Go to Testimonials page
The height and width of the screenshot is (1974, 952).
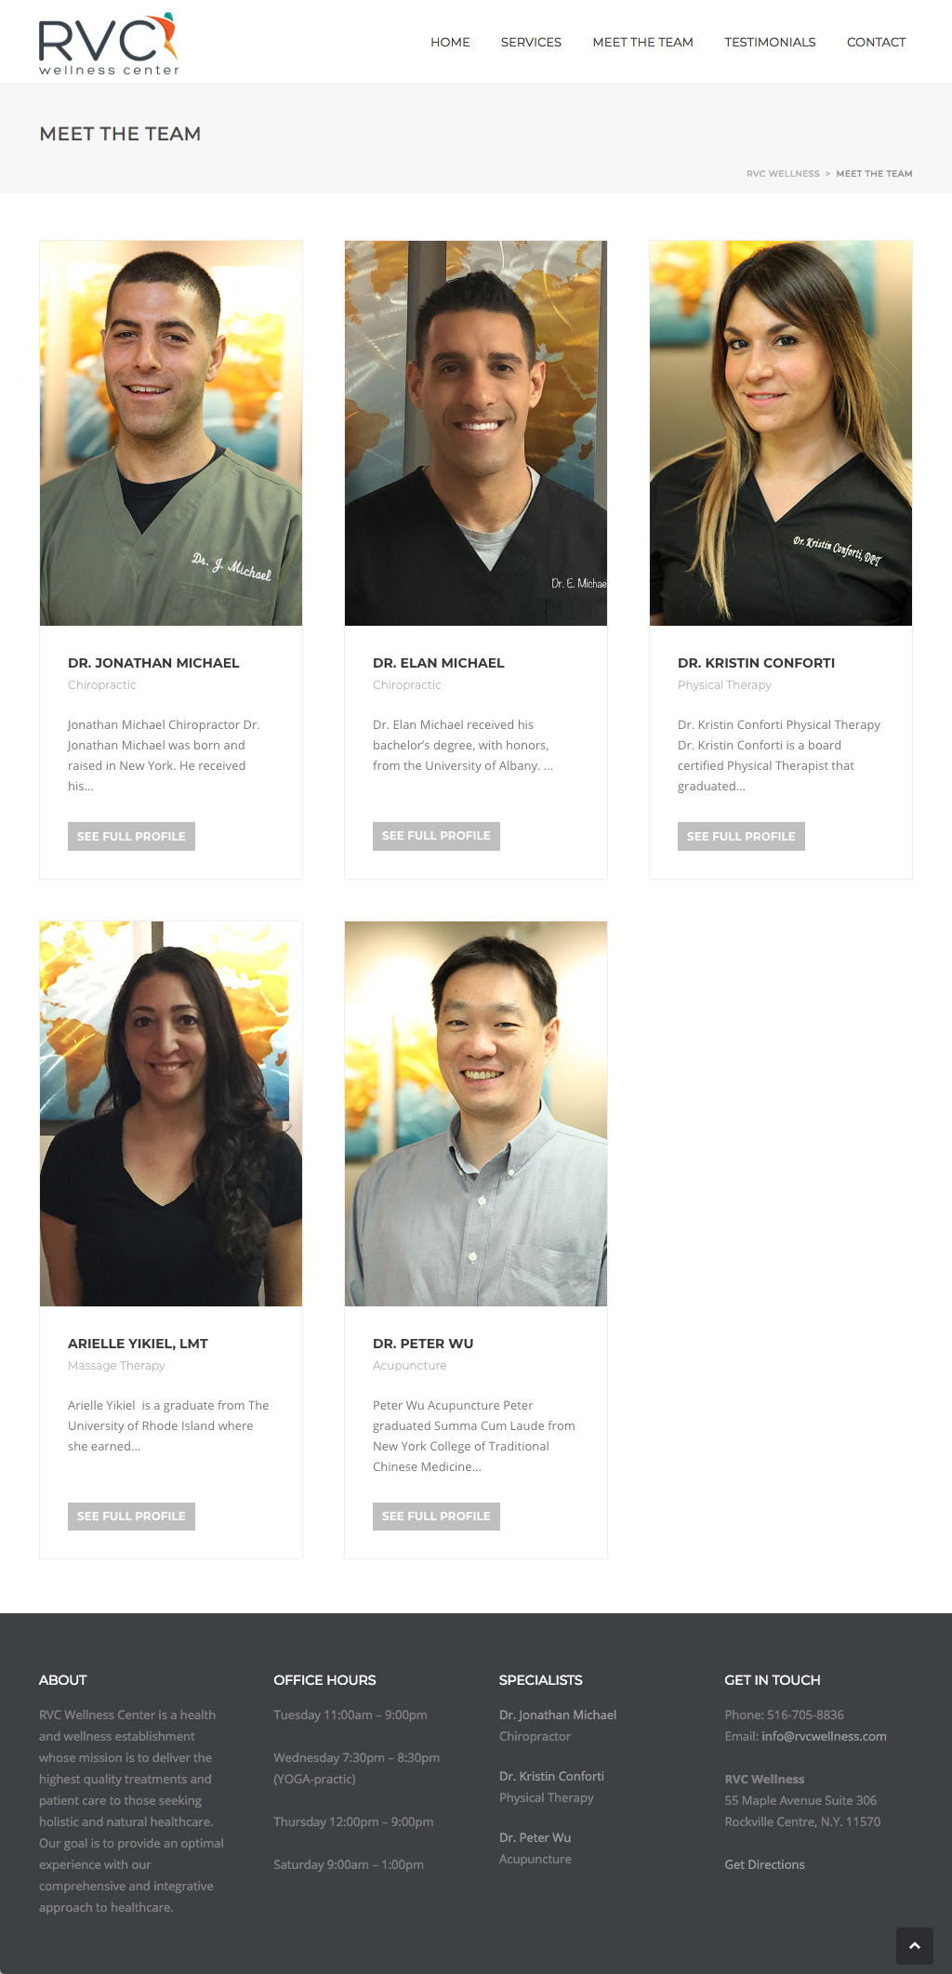click(770, 42)
